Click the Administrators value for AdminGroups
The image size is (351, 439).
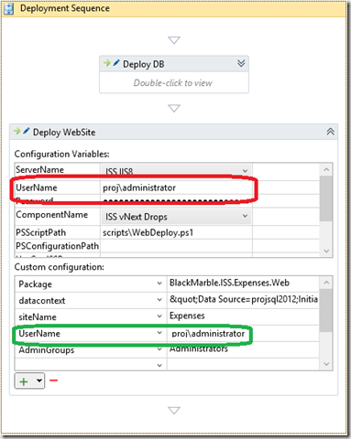tap(199, 348)
